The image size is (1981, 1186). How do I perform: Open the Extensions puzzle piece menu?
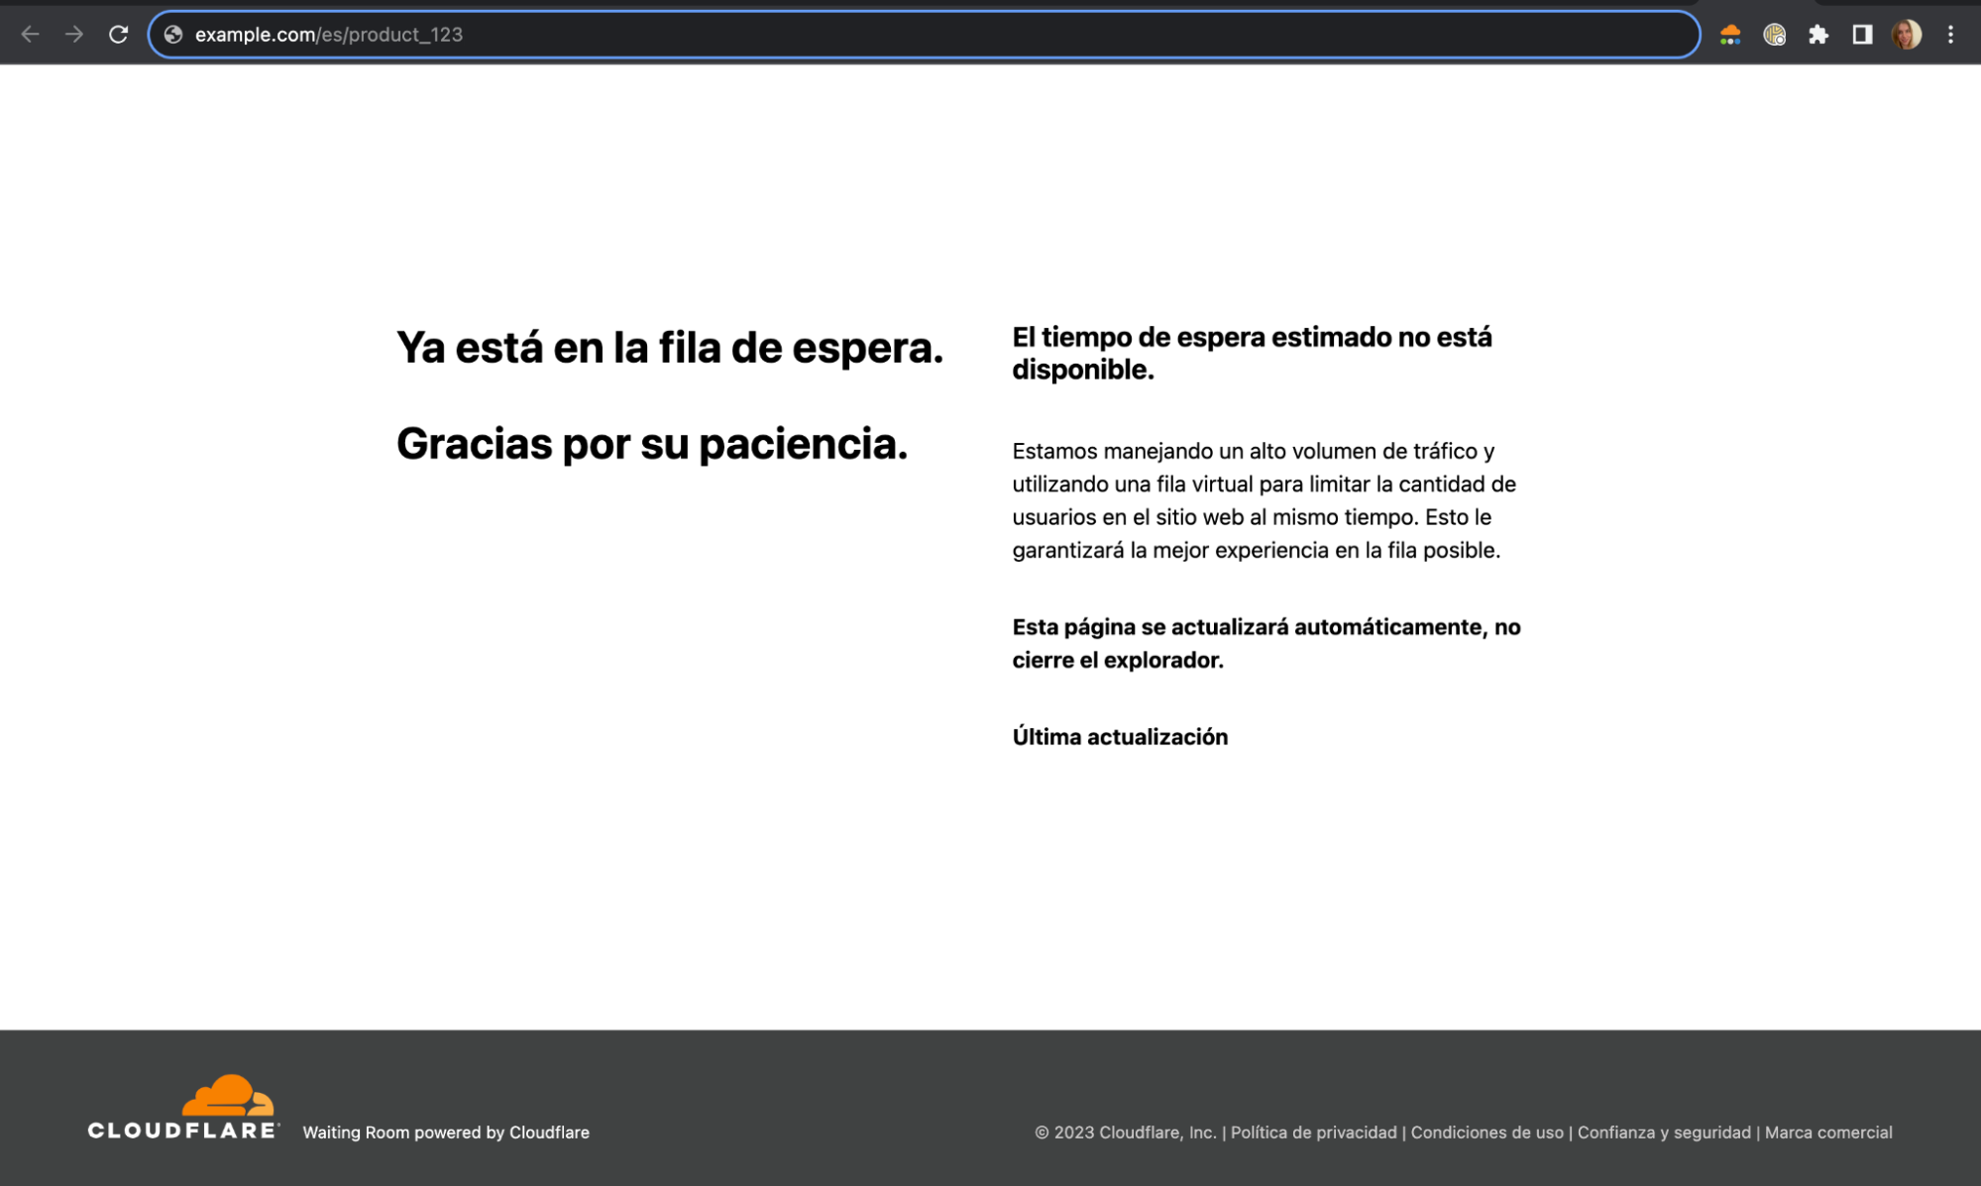point(1818,35)
